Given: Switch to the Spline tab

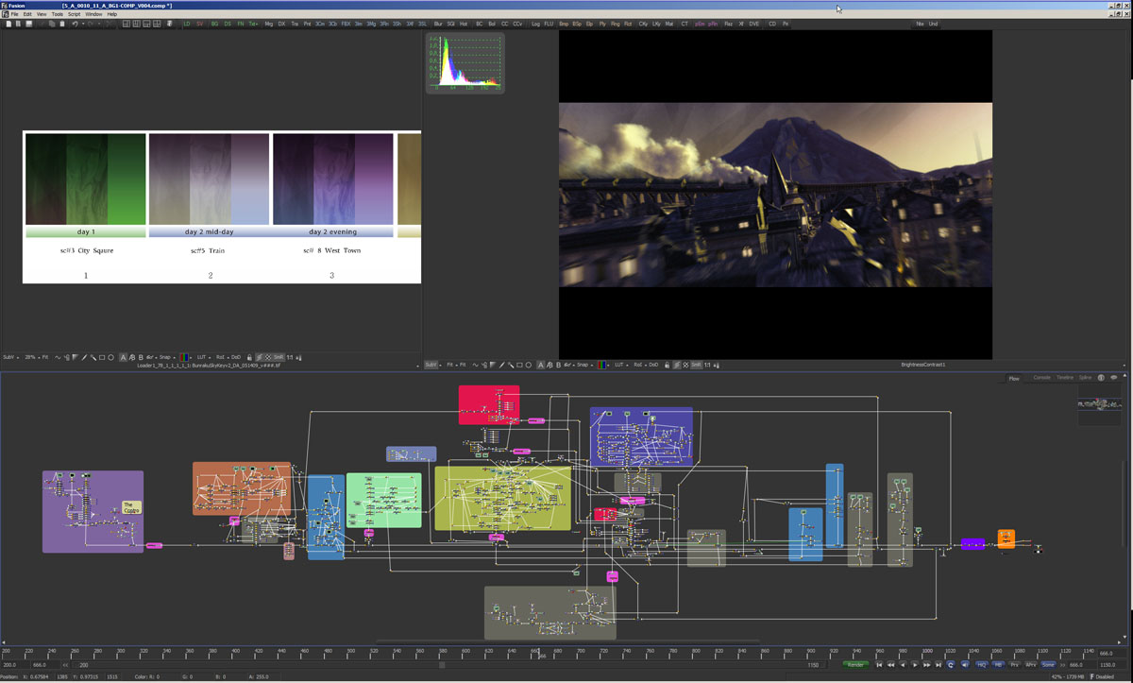Looking at the screenshot, I should click(x=1085, y=377).
